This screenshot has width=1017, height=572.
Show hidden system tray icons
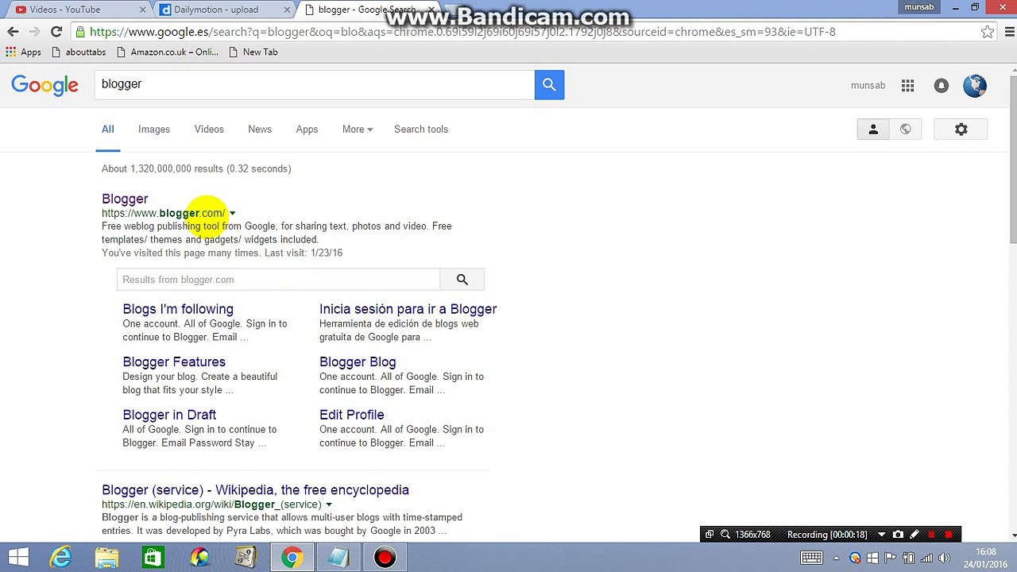coord(836,558)
